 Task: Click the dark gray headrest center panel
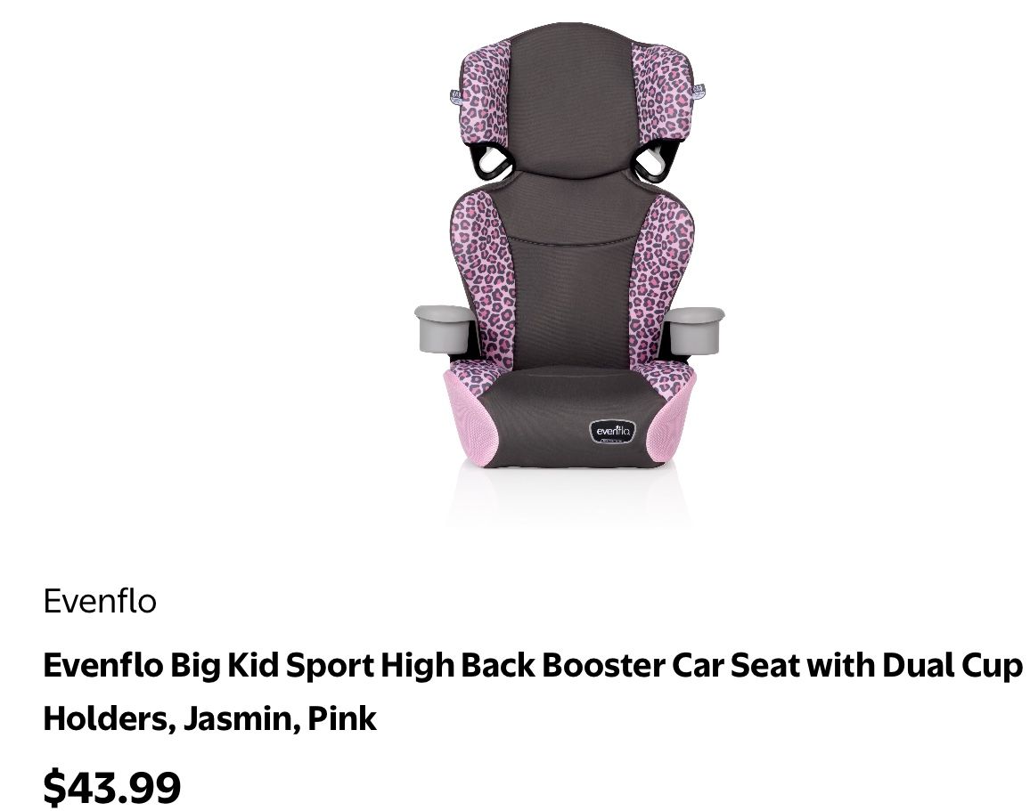(x=571, y=99)
